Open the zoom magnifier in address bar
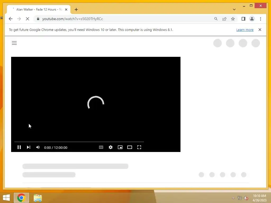This screenshot has width=271, height=203. click(x=216, y=19)
